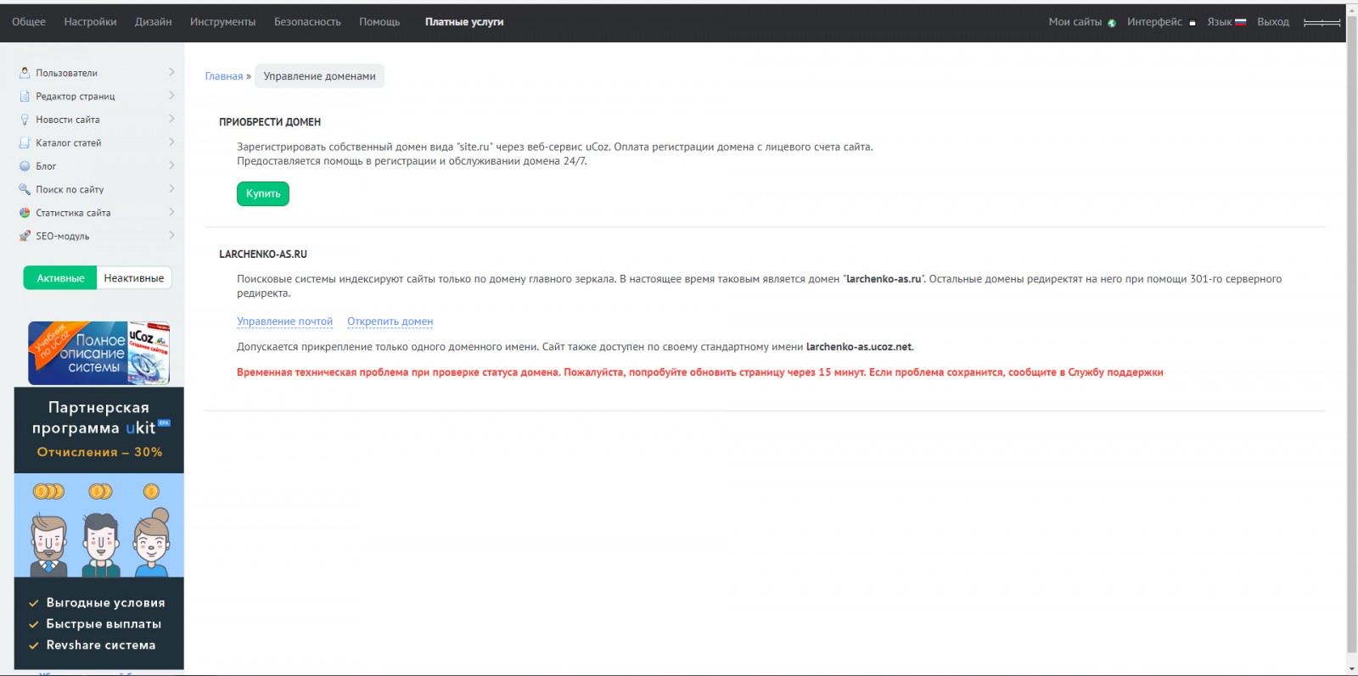Open the Дизайн menu
This screenshot has width=1358, height=676.
coord(153,22)
